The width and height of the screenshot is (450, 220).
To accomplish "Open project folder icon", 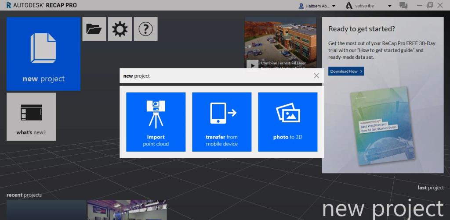I will click(94, 29).
